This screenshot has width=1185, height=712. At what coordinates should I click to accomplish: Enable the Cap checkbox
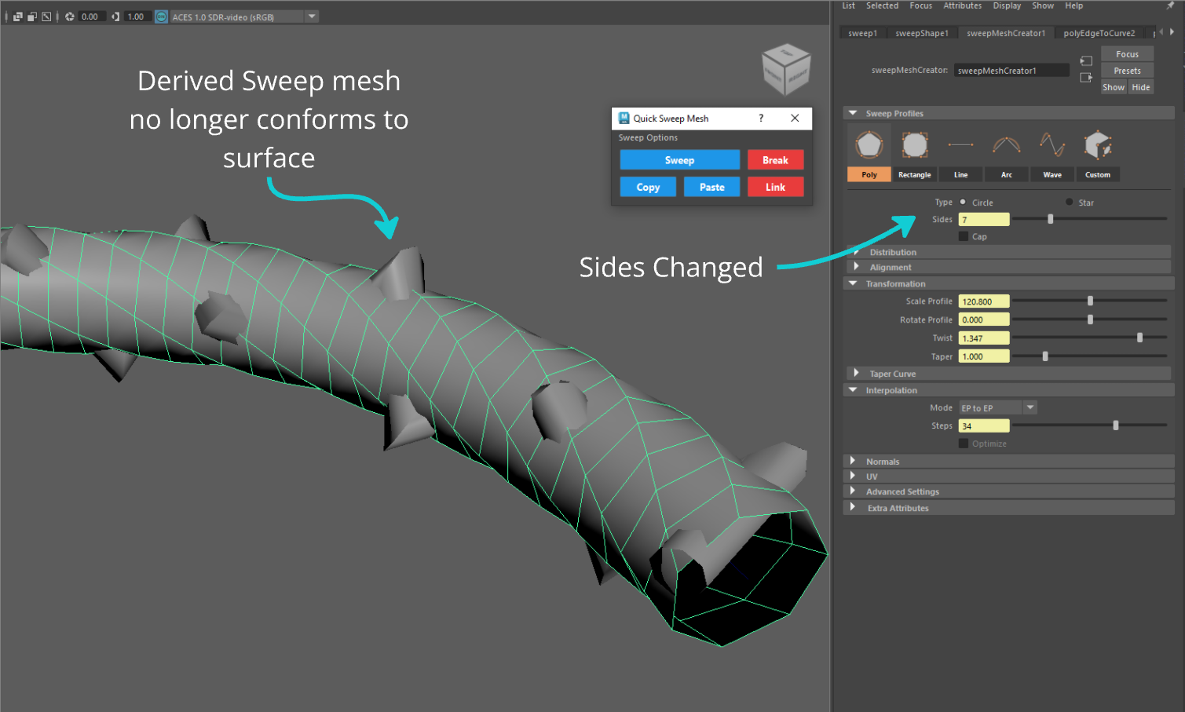tap(964, 236)
